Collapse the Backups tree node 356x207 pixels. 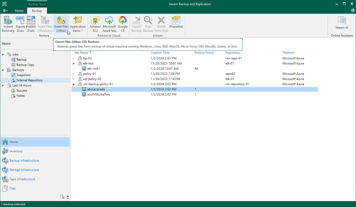point(3,70)
